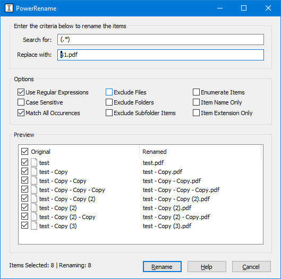
Task: Click the Original column header
Action: click(40, 152)
